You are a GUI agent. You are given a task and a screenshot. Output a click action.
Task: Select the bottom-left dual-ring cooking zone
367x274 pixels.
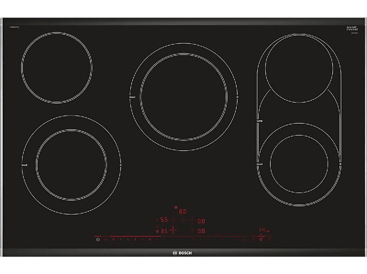[71, 165]
